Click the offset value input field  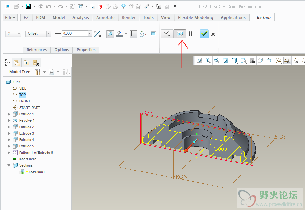(x=75, y=33)
